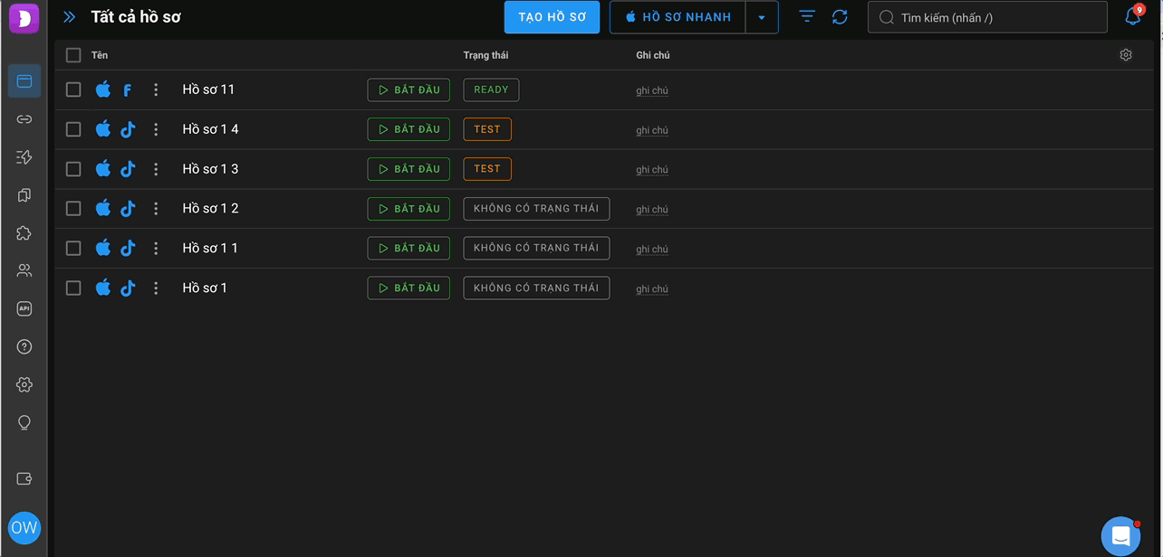
Task: Open the automation lightning icon in sidebar
Action: pyautogui.click(x=24, y=157)
